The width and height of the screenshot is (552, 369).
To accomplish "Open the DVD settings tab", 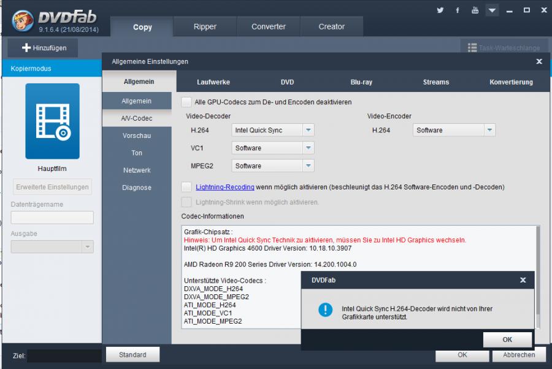I will (x=287, y=82).
